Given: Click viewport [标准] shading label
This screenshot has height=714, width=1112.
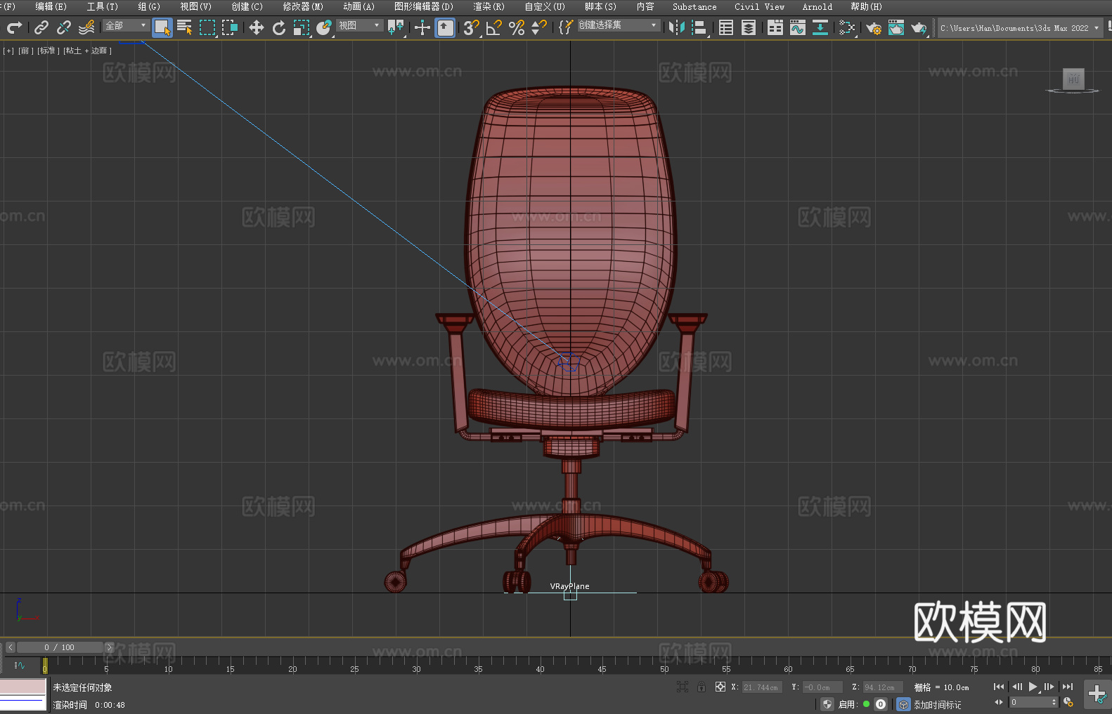Looking at the screenshot, I should [x=49, y=51].
